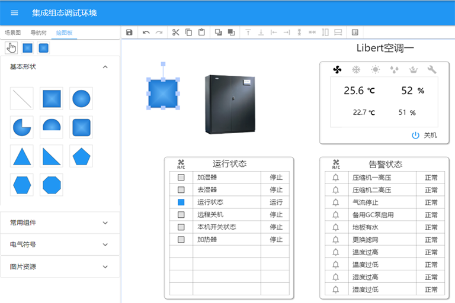This screenshot has height=303, width=455.
Task: Open the properties list icon in toolbar
Action: [x=355, y=32]
